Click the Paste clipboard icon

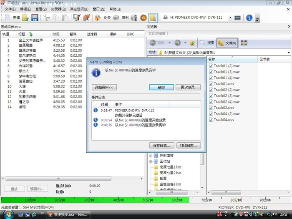65,18
